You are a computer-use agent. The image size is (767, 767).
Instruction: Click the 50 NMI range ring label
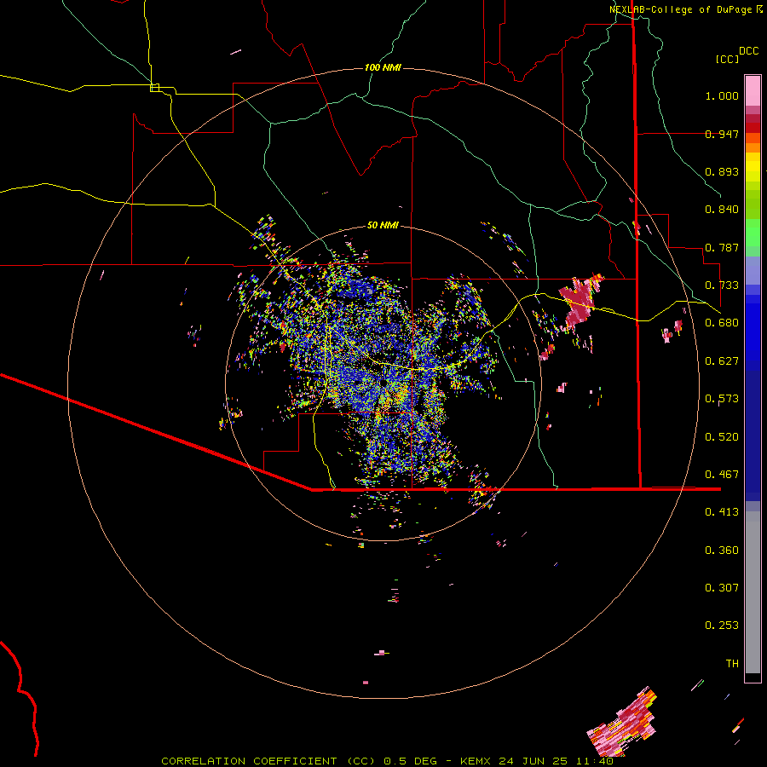click(x=383, y=225)
